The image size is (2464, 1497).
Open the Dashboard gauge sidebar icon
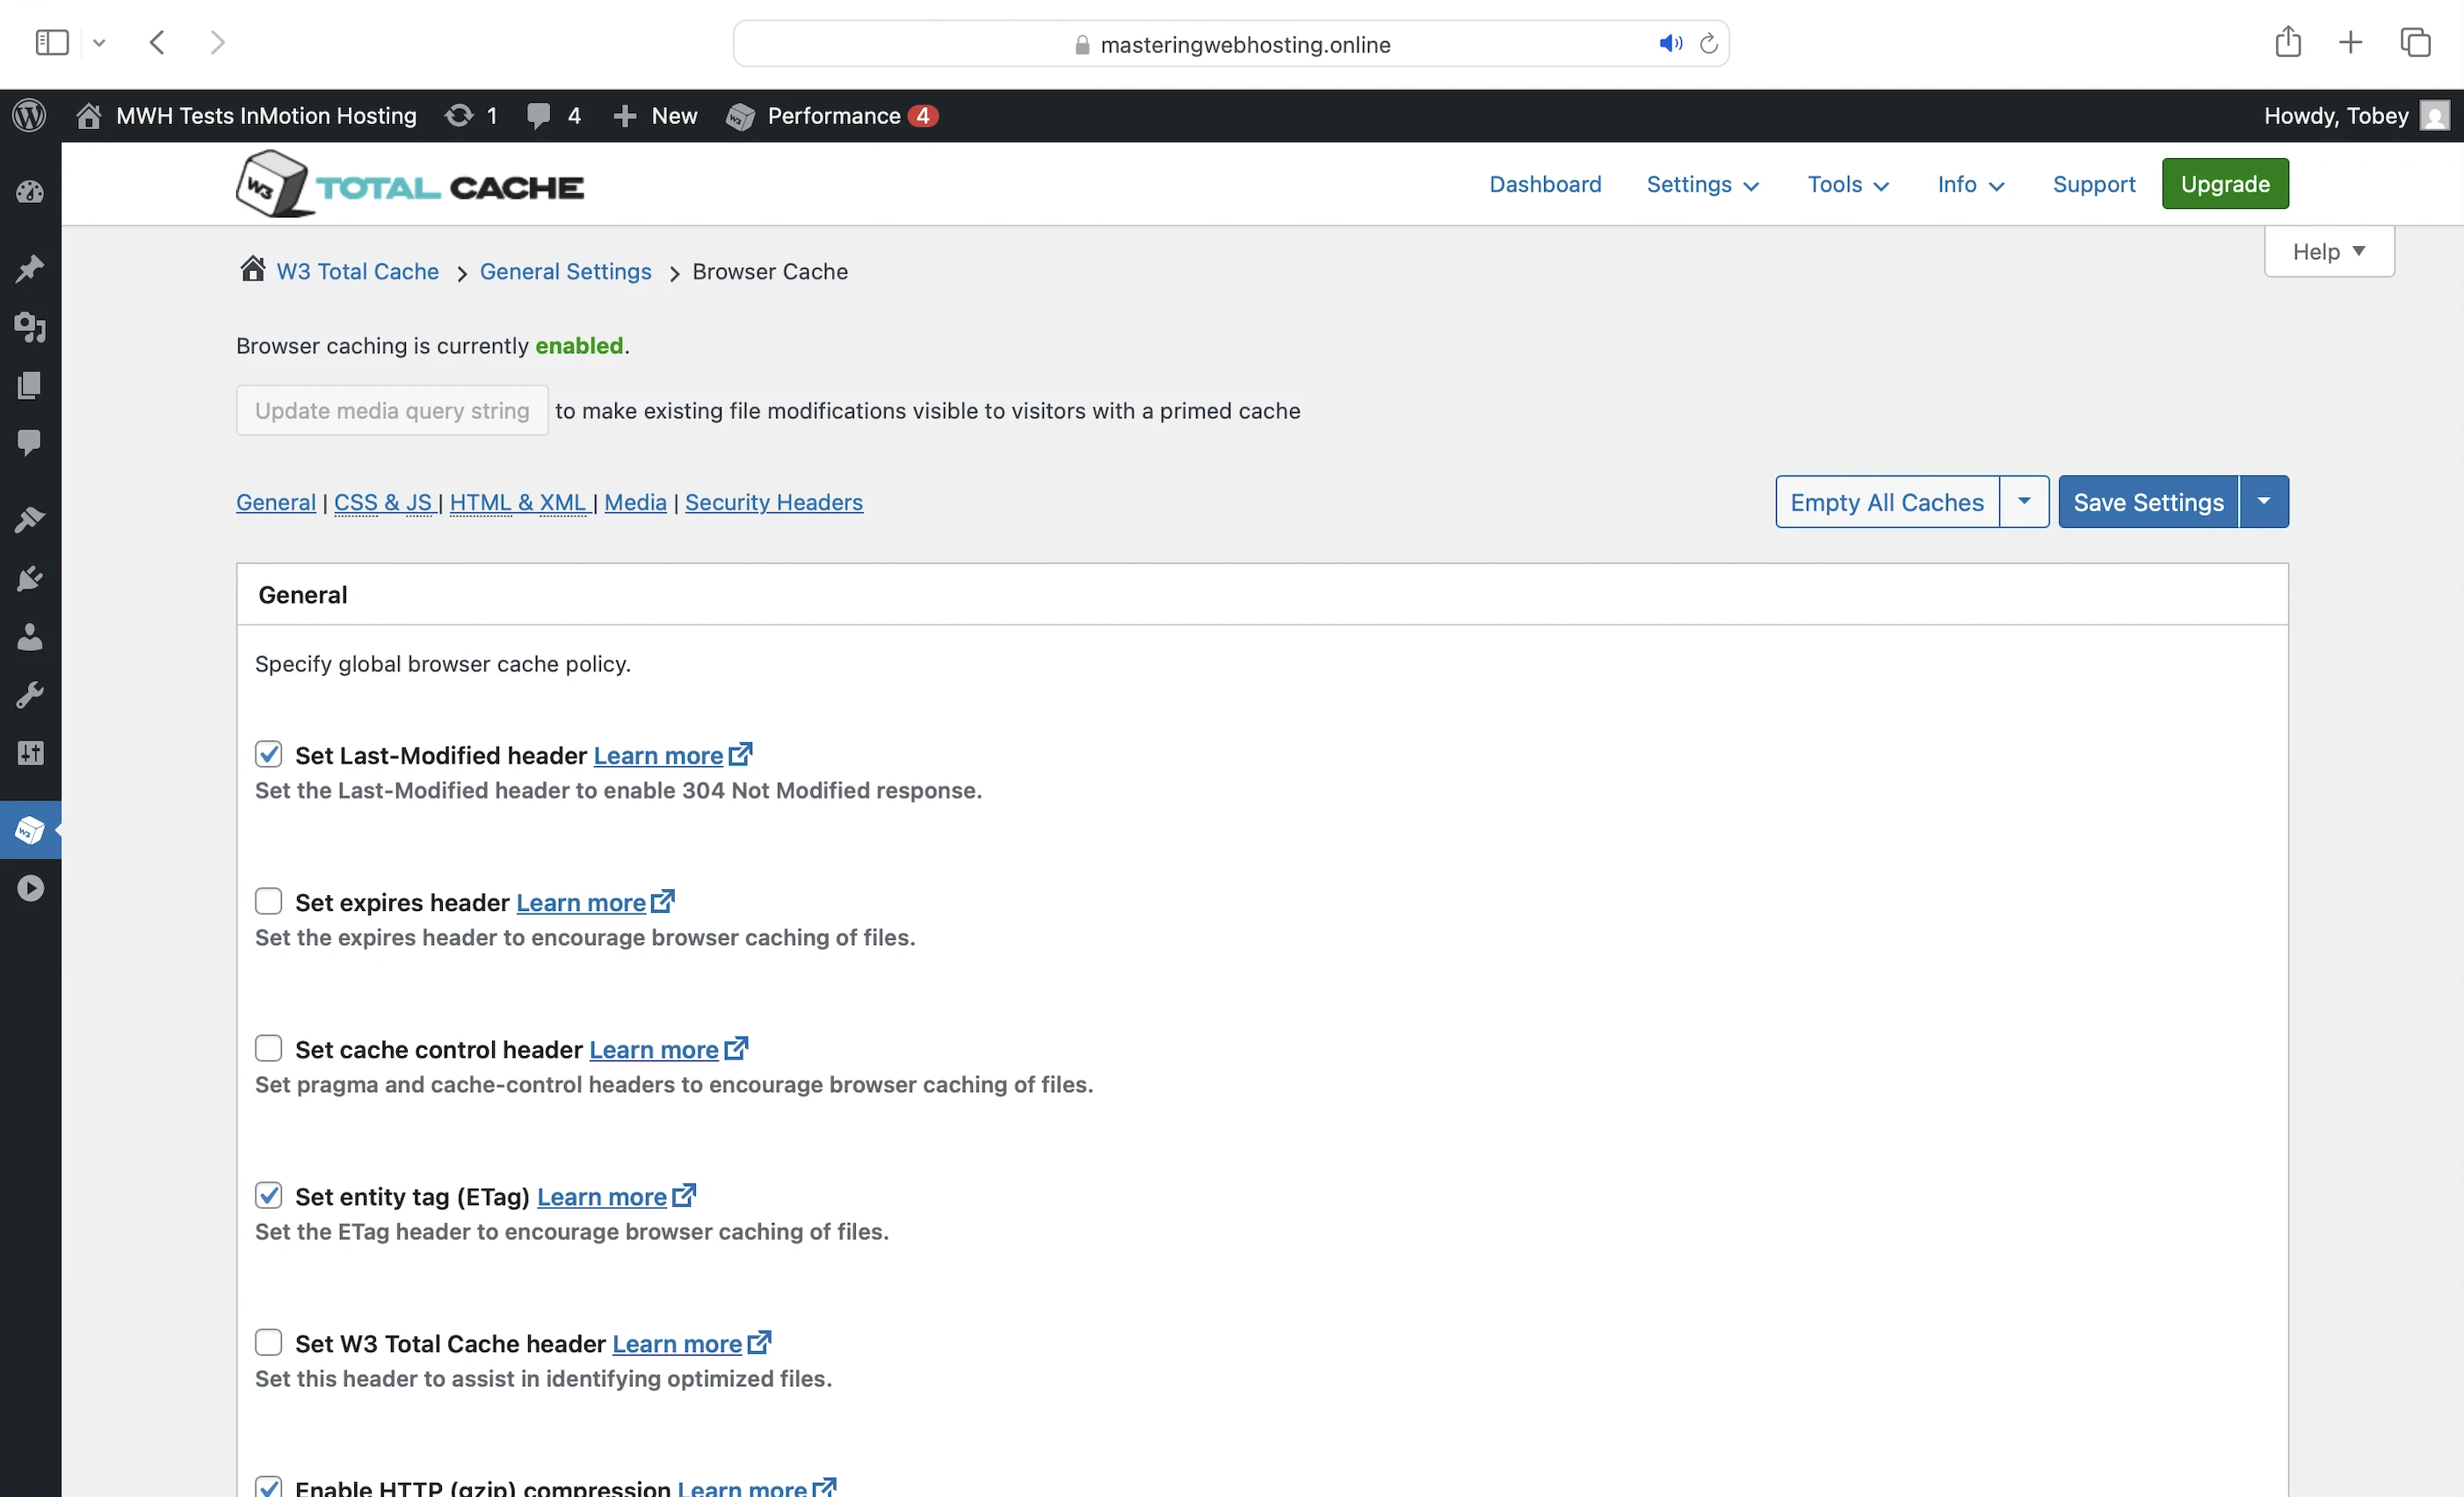[30, 192]
